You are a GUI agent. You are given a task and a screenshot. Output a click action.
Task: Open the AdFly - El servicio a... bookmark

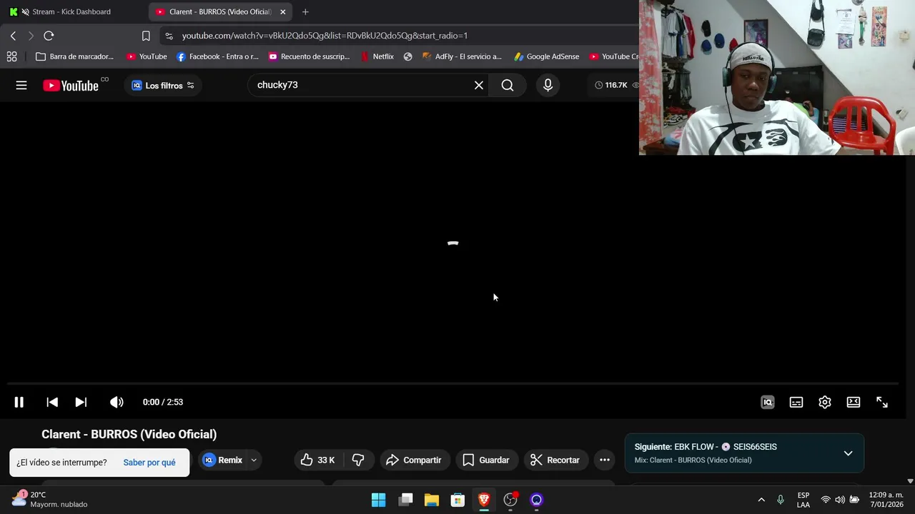(x=462, y=56)
